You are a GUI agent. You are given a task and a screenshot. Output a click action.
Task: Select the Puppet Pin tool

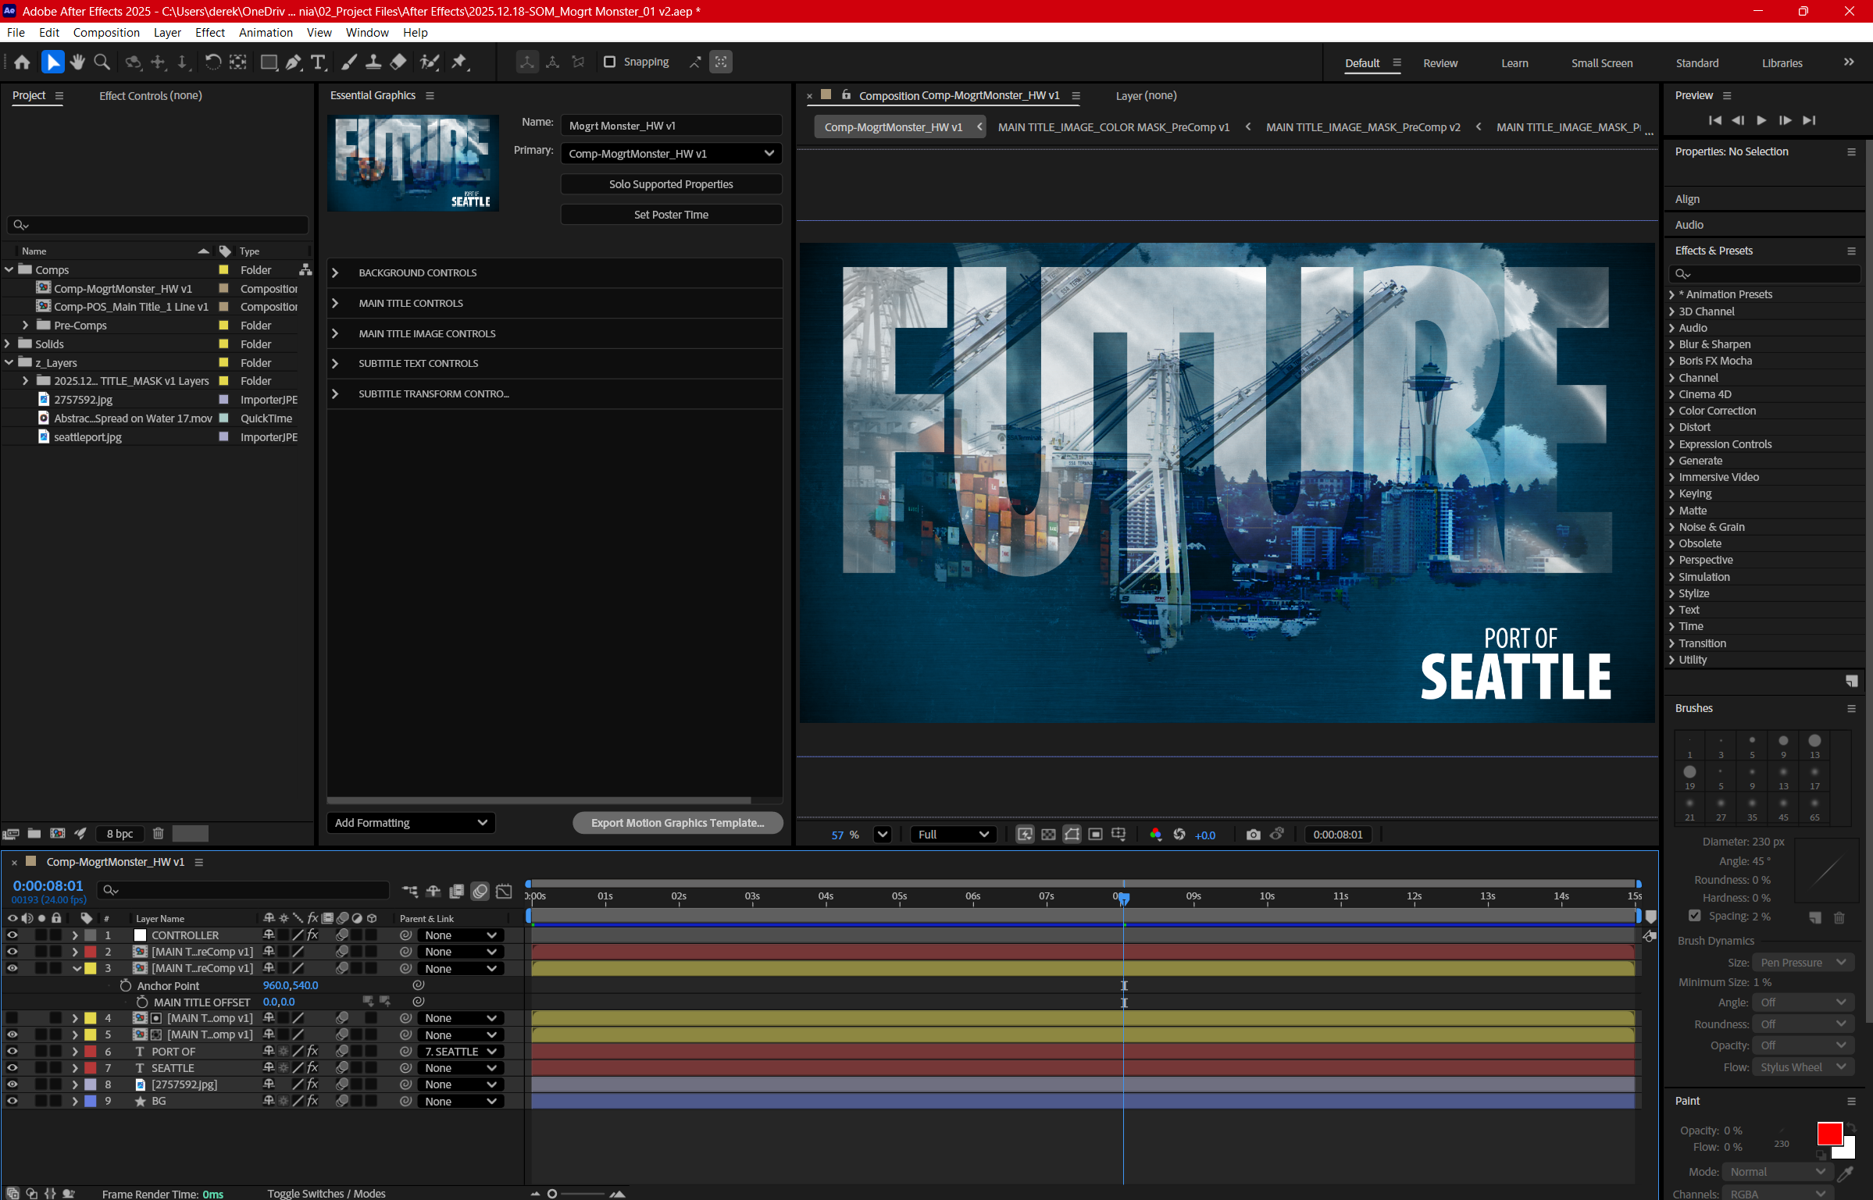(x=459, y=62)
